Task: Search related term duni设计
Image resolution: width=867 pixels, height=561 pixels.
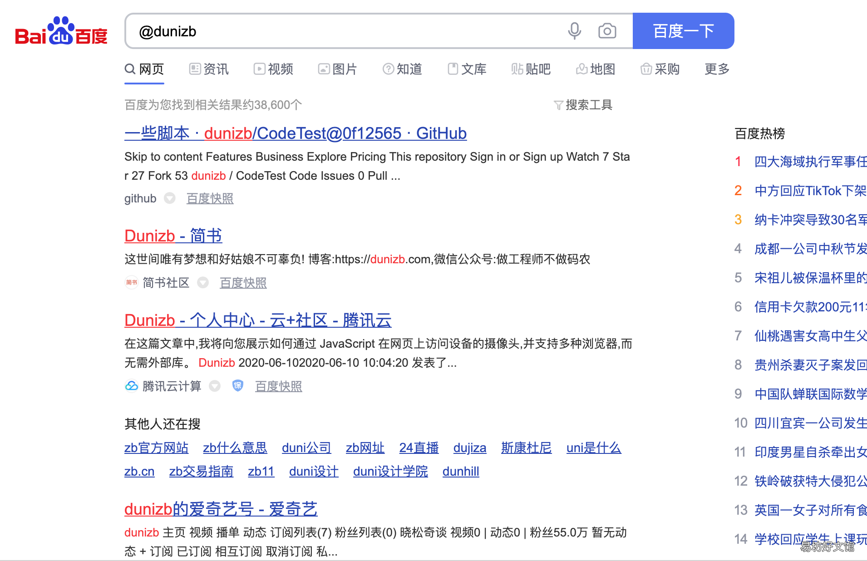Action: 314,471
